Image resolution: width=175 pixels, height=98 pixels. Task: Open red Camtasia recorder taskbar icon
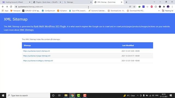click(85, 96)
